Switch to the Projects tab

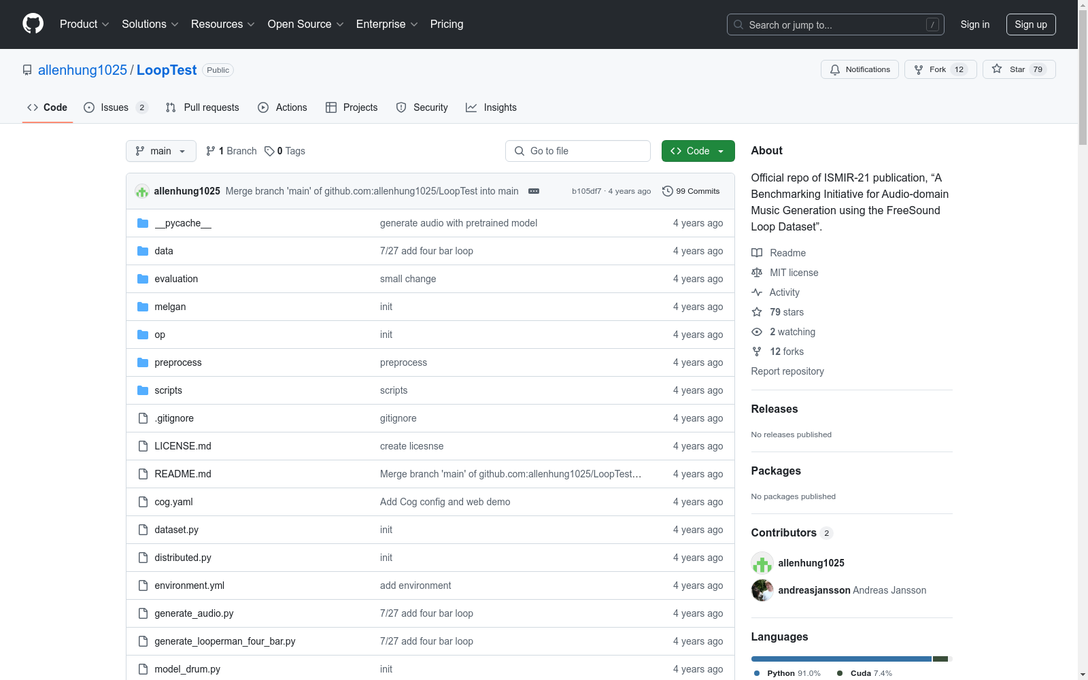pos(352,107)
